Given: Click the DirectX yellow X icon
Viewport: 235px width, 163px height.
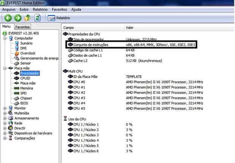Looking at the screenshot, I should (11, 128).
